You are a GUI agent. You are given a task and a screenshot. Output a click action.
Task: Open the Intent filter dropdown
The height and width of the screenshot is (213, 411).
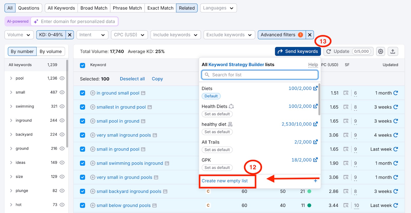point(92,35)
